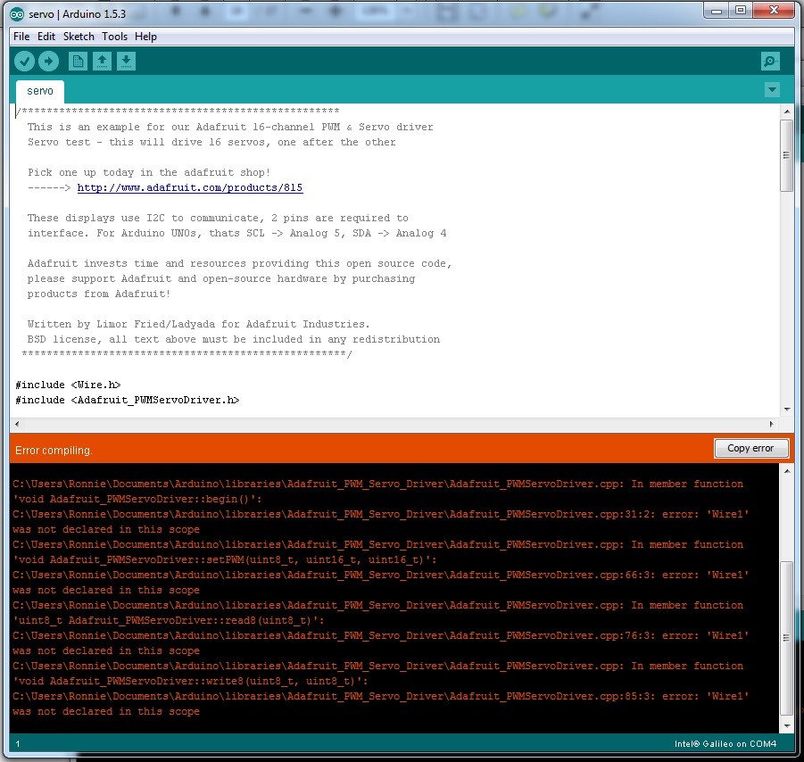Click the Verify sketch checkmark icon

pyautogui.click(x=24, y=62)
